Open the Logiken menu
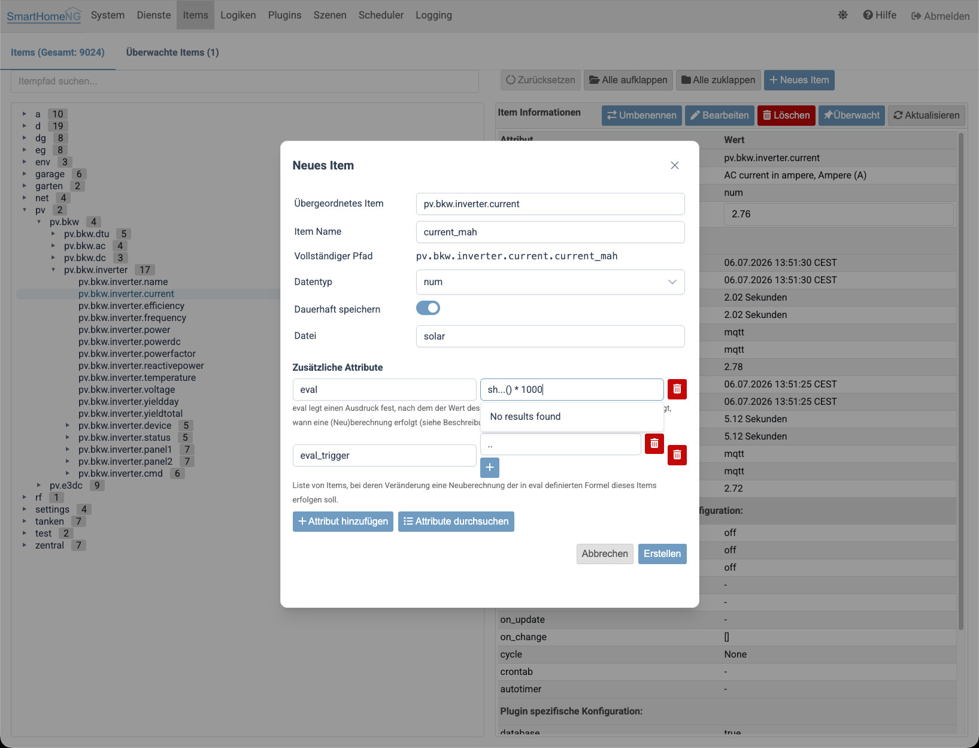Screen dimensions: 979x748 [x=238, y=16]
